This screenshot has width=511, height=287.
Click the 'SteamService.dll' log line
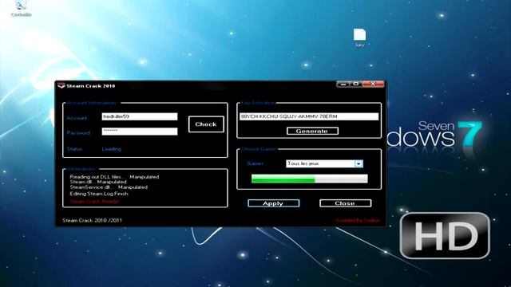[x=109, y=187]
